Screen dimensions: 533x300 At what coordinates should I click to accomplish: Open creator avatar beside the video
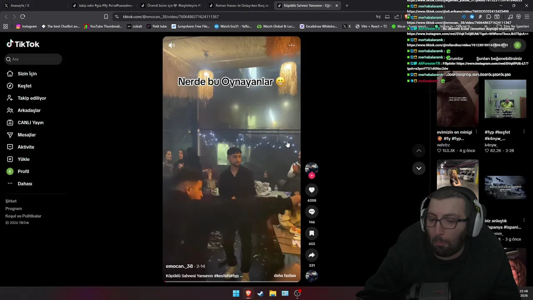tap(311, 168)
